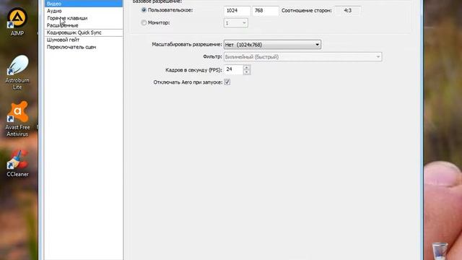Open the Astroburn Lite desktop shortcut
The width and height of the screenshot is (462, 260).
[17, 72]
